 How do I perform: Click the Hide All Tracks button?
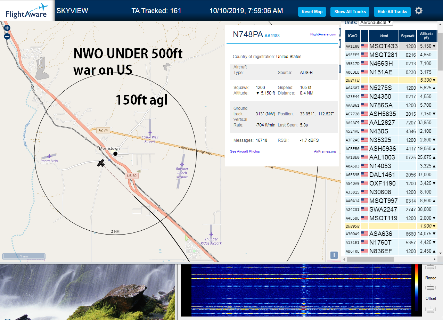tap(392, 11)
